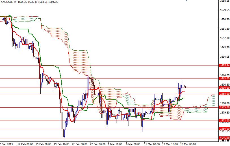230x146 pixels.
Task: Click the XAUUSD,H4 chart title
Action: pos(8,2)
